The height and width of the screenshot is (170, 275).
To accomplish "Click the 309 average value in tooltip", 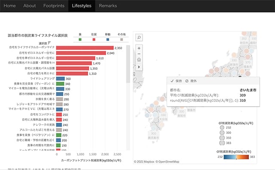I will pos(242,95).
